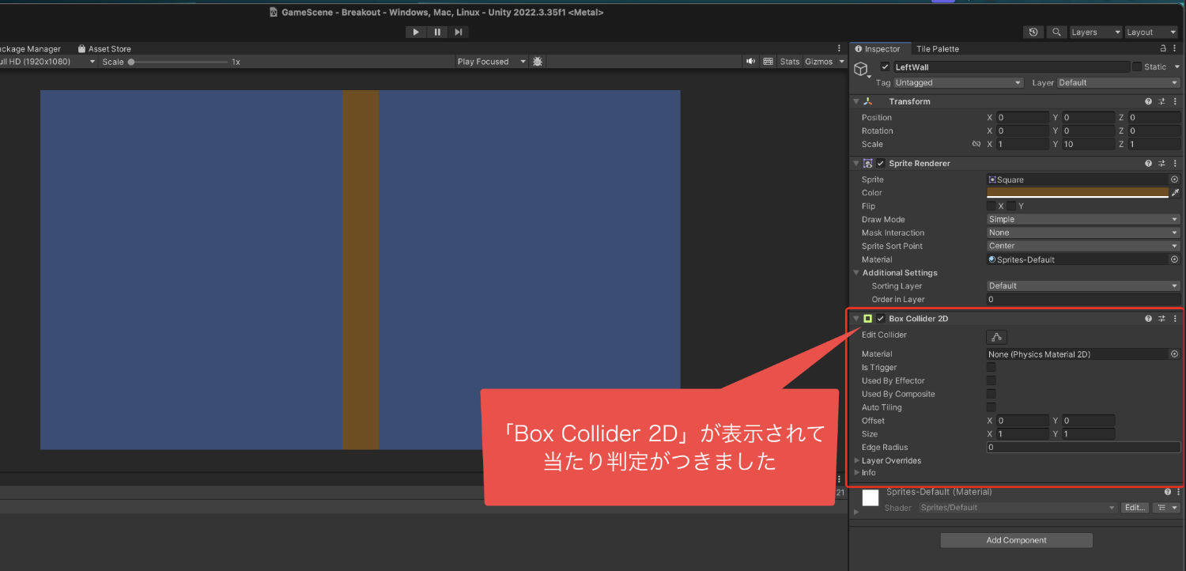Open the Sprite Renderer Color swatch
Image resolution: width=1186 pixels, height=571 pixels.
pyautogui.click(x=1078, y=193)
